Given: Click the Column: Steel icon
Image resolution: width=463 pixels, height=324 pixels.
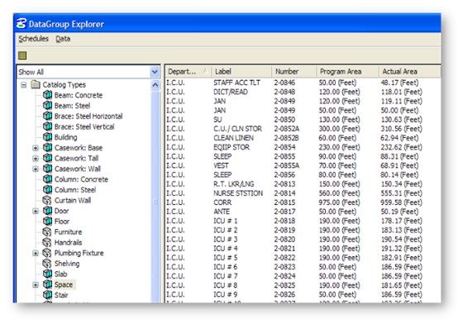Looking at the screenshot, I should [47, 189].
